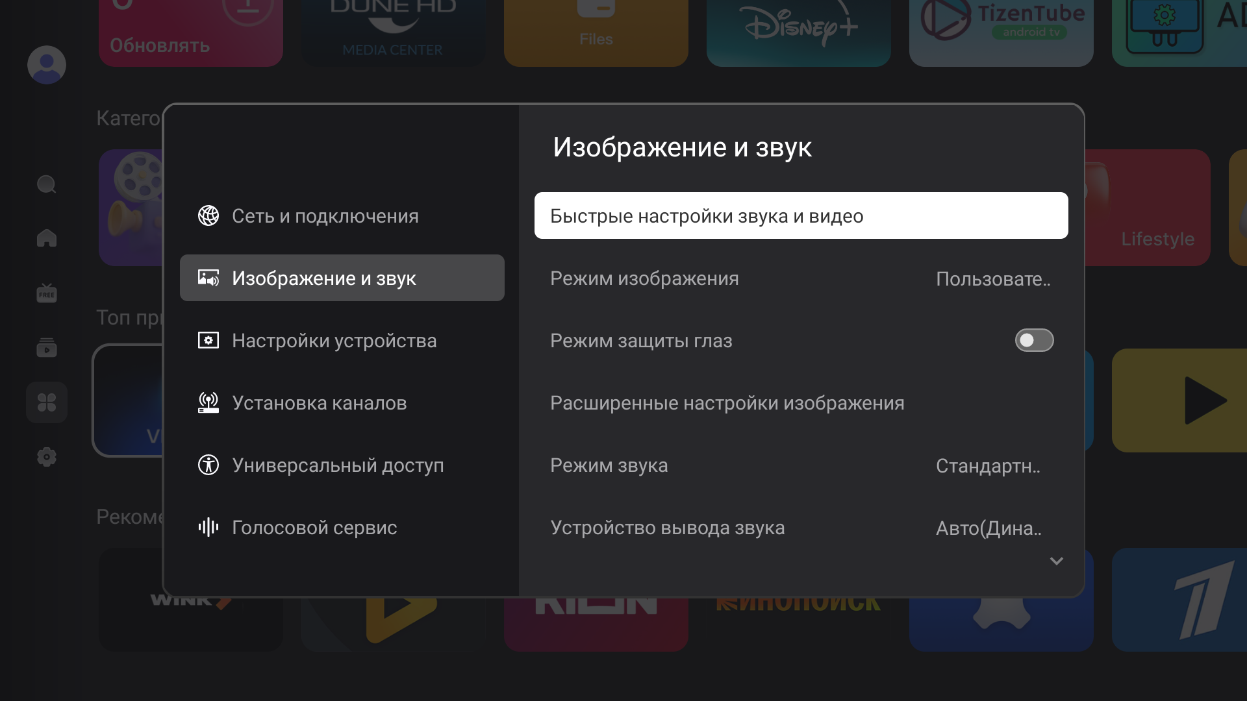
Task: Change Режим звука from Стандартный
Action: 987,466
